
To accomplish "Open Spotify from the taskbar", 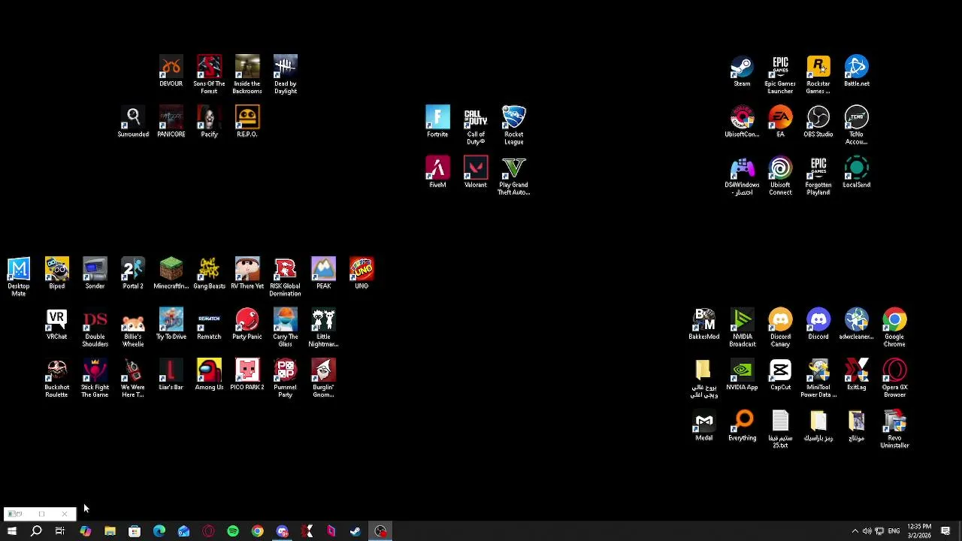I will point(233,531).
